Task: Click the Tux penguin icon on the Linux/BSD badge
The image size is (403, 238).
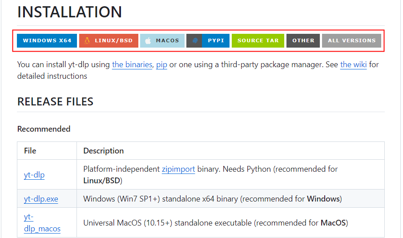Action: point(86,40)
